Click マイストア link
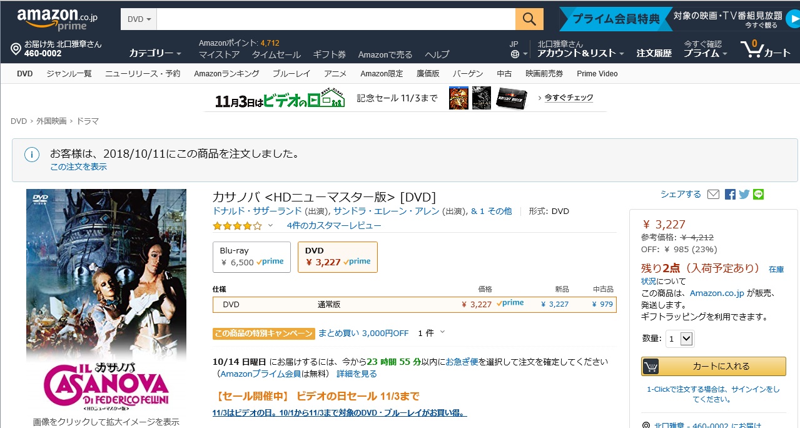The image size is (800, 428). (x=219, y=54)
